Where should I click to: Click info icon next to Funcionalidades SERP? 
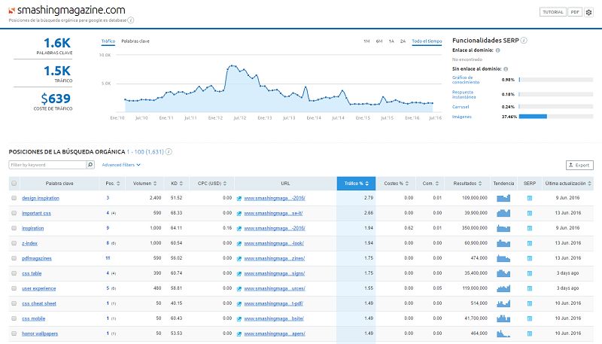pos(524,41)
